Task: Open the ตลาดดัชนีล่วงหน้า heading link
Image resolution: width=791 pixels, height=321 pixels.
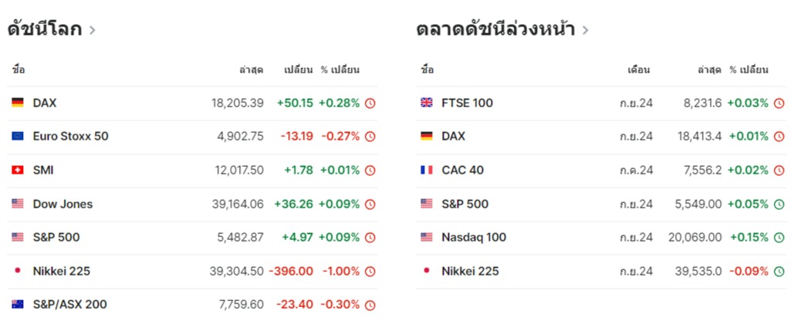Action: 495,29
